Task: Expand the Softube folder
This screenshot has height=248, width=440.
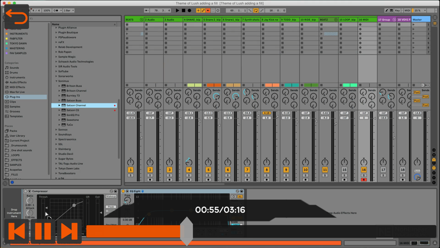Action: pos(56,71)
